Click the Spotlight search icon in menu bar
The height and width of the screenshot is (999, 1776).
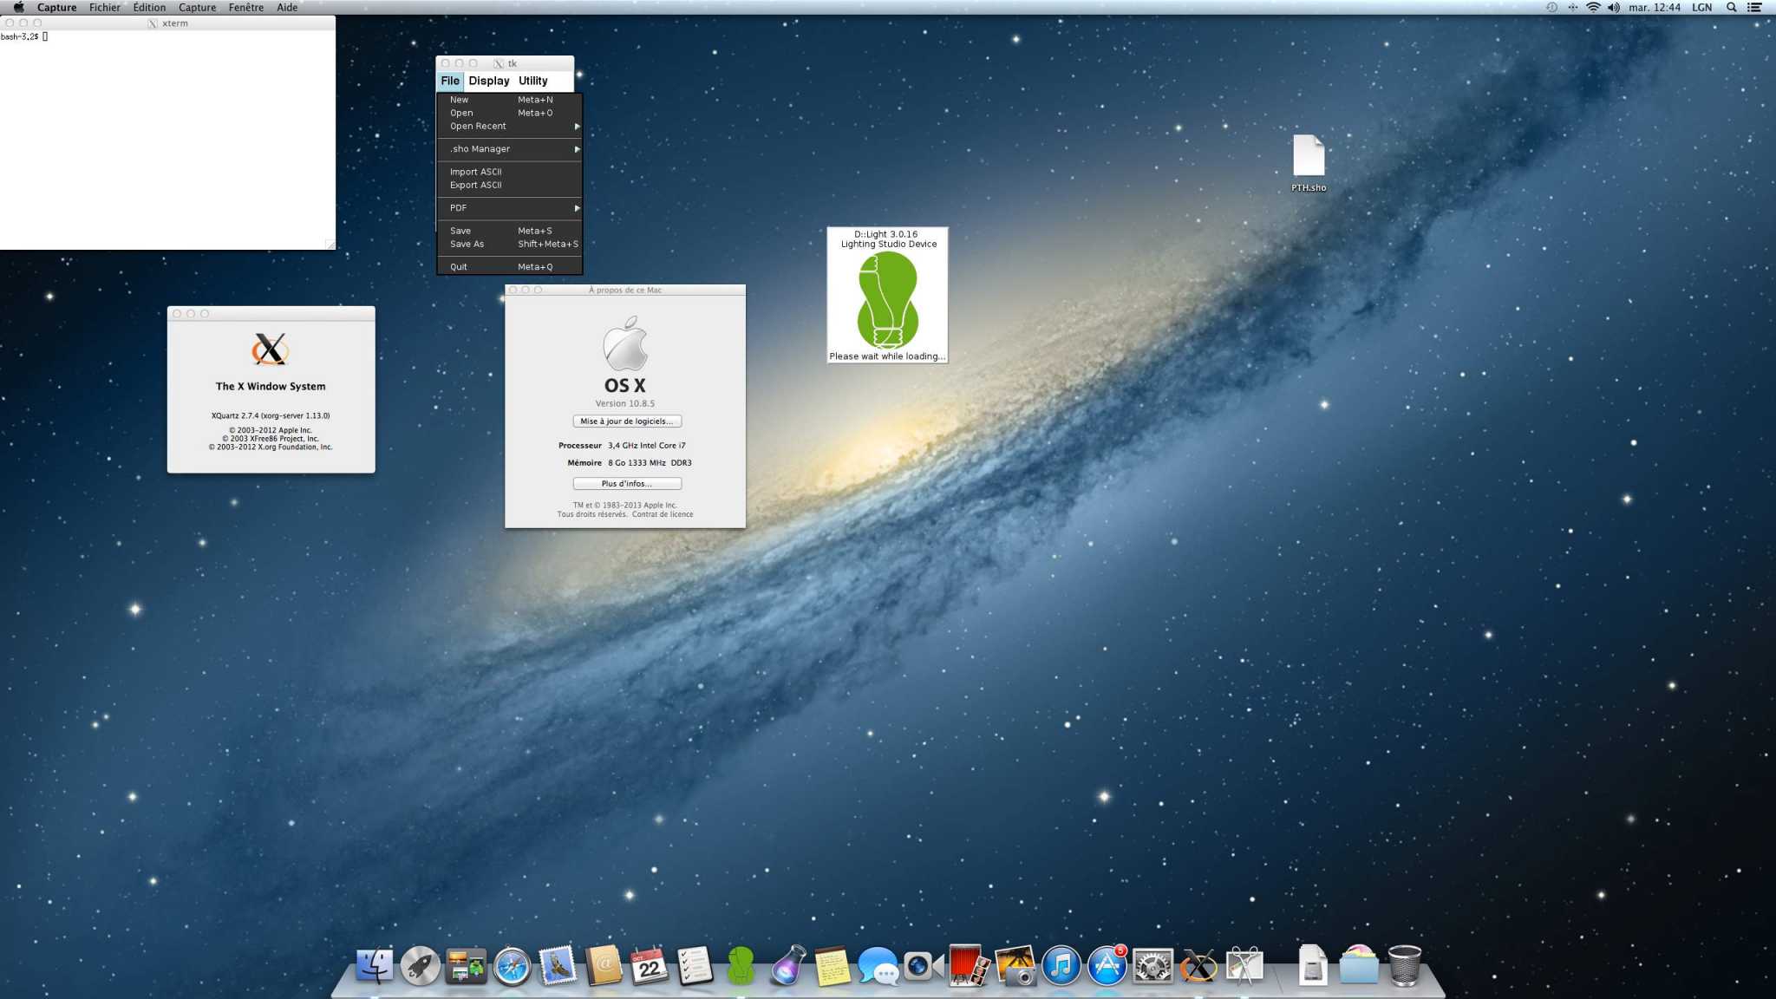tap(1731, 7)
